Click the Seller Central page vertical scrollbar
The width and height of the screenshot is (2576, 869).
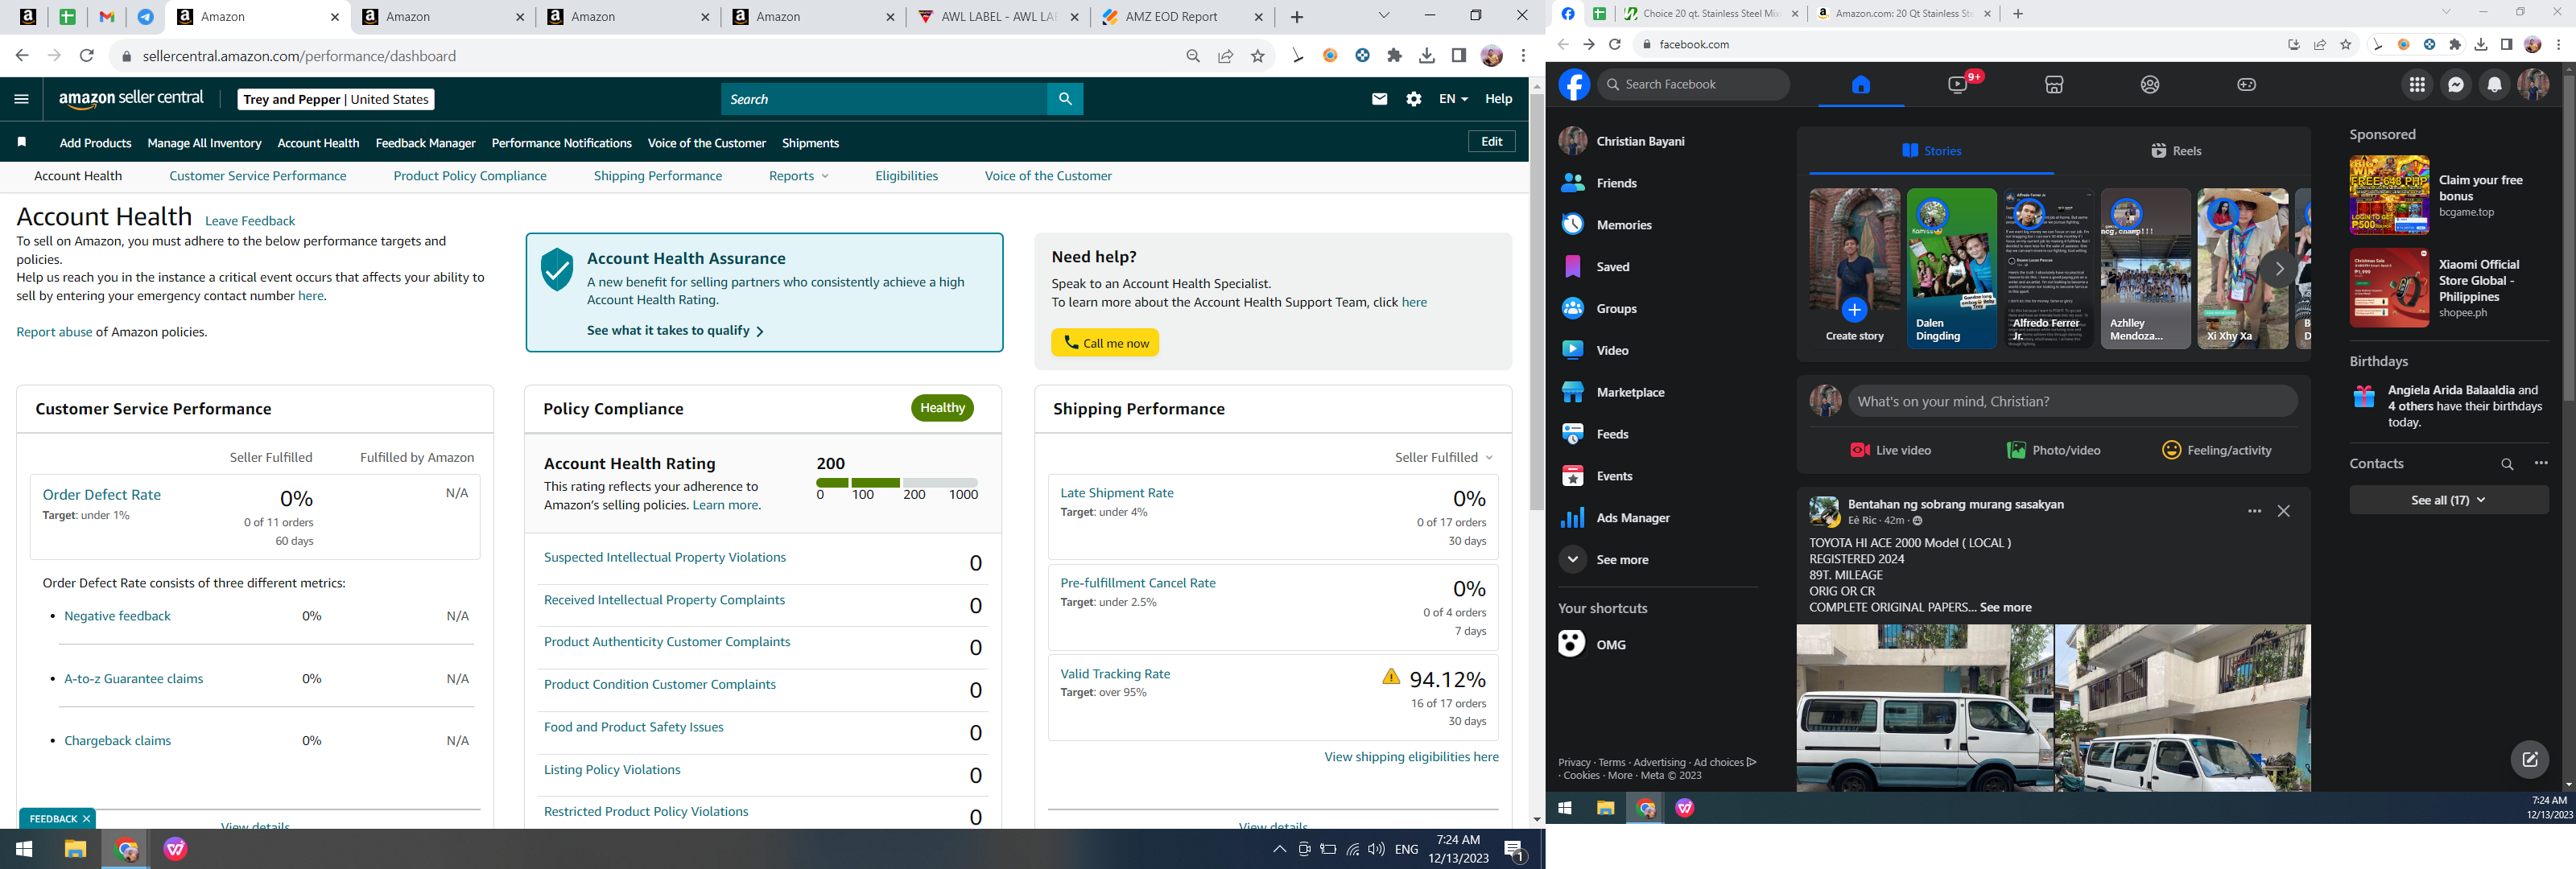pos(1537,300)
